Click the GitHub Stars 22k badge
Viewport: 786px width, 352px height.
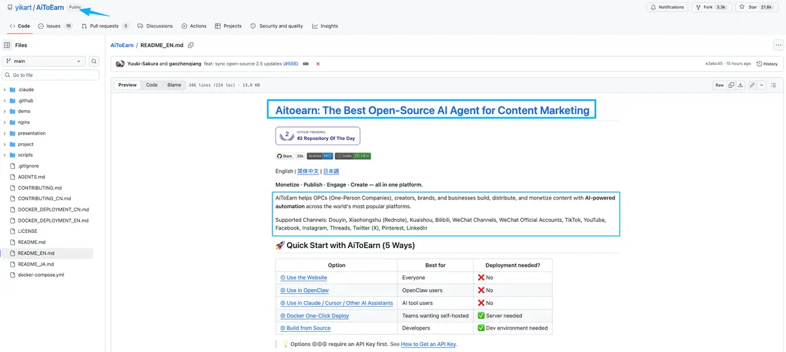(x=290, y=156)
